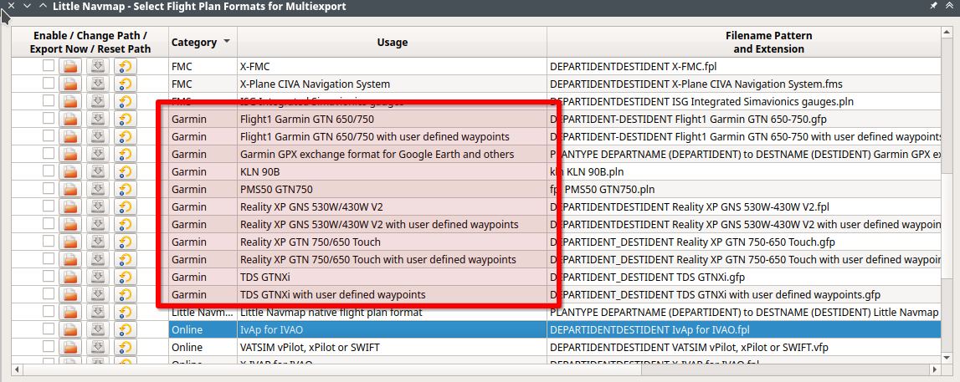Change path for IvAp for IVAO row
Screen dimensions: 960x382
(x=70, y=330)
